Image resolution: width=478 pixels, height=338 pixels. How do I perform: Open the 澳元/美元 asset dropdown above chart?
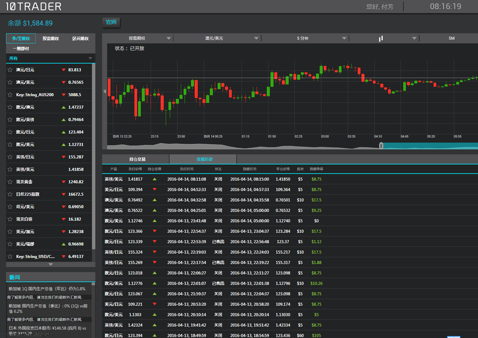coord(217,38)
